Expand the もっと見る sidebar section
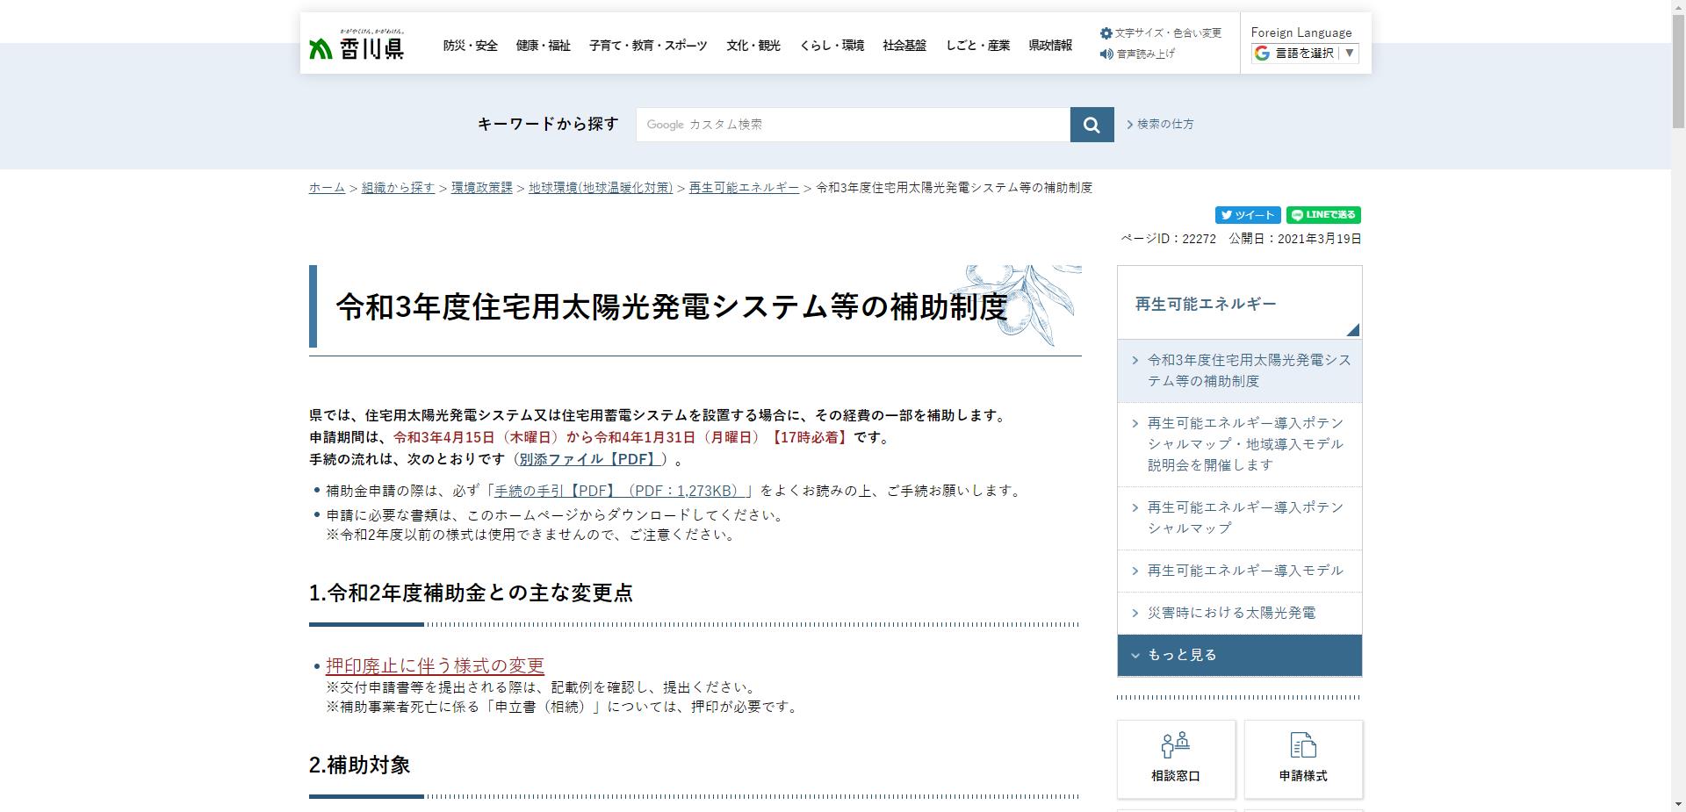 pyautogui.click(x=1181, y=655)
